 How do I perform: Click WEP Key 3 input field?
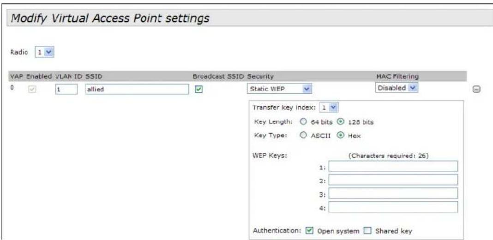(393, 193)
